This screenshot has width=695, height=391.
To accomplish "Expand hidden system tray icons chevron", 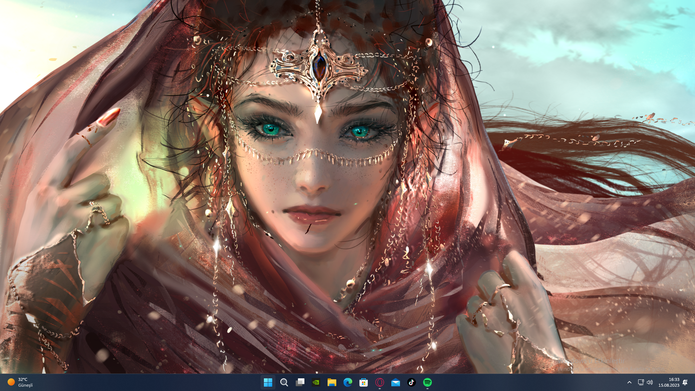I will coord(629,382).
